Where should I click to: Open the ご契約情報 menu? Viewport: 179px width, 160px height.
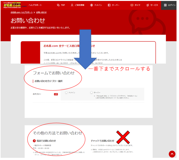[x=79, y=5]
